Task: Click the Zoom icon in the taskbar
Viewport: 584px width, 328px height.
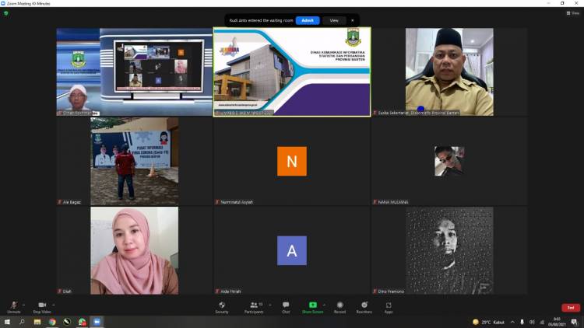Action: (x=97, y=322)
